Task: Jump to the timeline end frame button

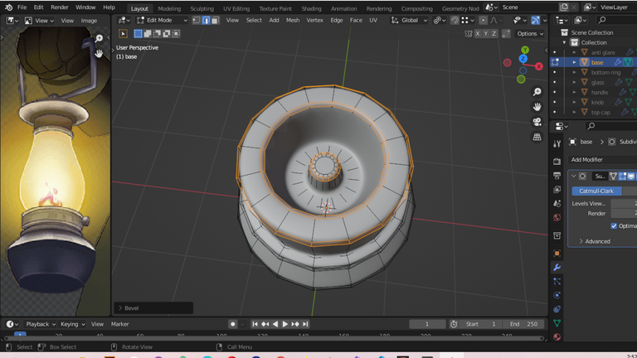Action: pyautogui.click(x=305, y=324)
